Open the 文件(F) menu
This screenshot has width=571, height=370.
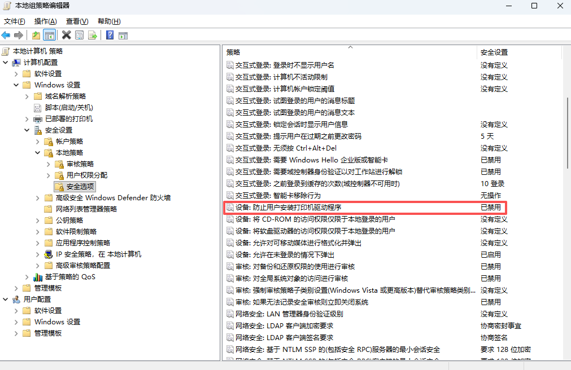[x=15, y=21]
